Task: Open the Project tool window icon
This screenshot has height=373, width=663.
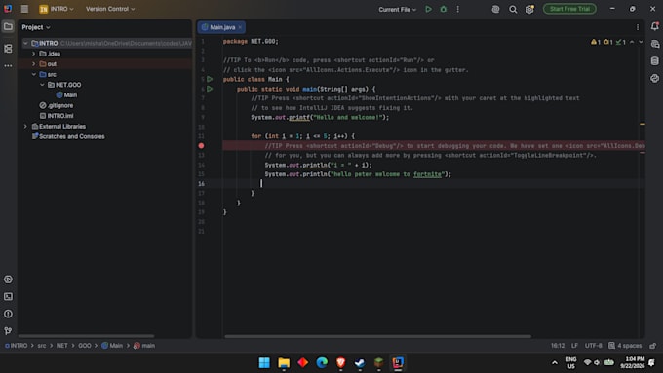Action: point(8,26)
